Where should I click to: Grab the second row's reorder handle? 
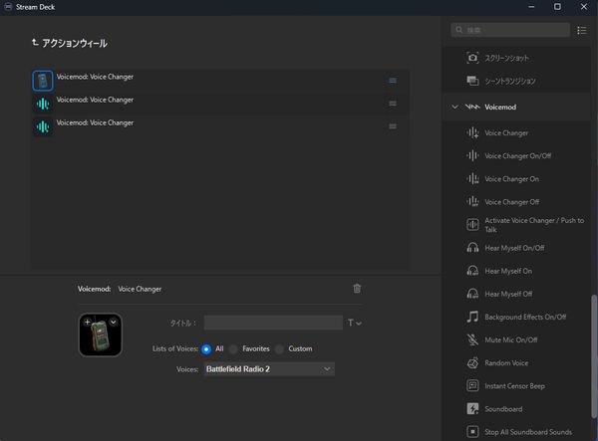(393, 104)
